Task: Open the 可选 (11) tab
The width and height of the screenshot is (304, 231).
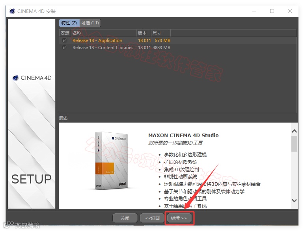Action: [x=90, y=23]
